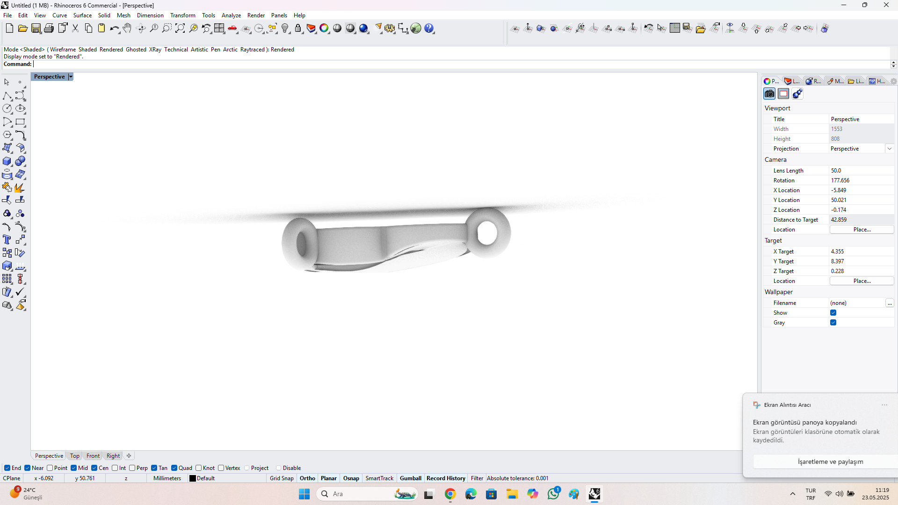Toggle the End osnap checkbox

(7, 468)
